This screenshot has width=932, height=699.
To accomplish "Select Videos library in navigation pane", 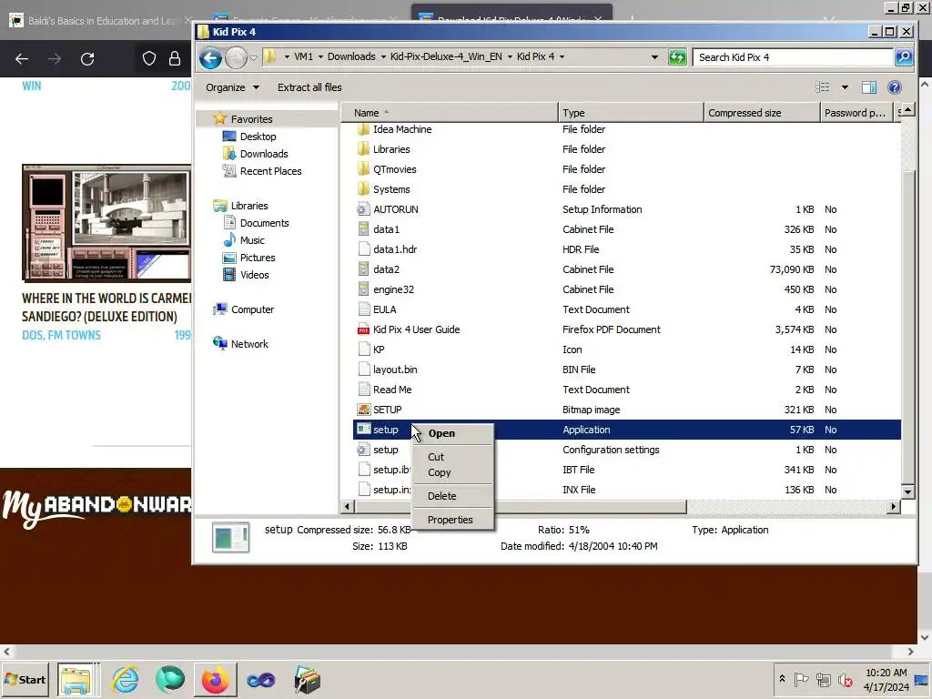I will click(x=255, y=275).
